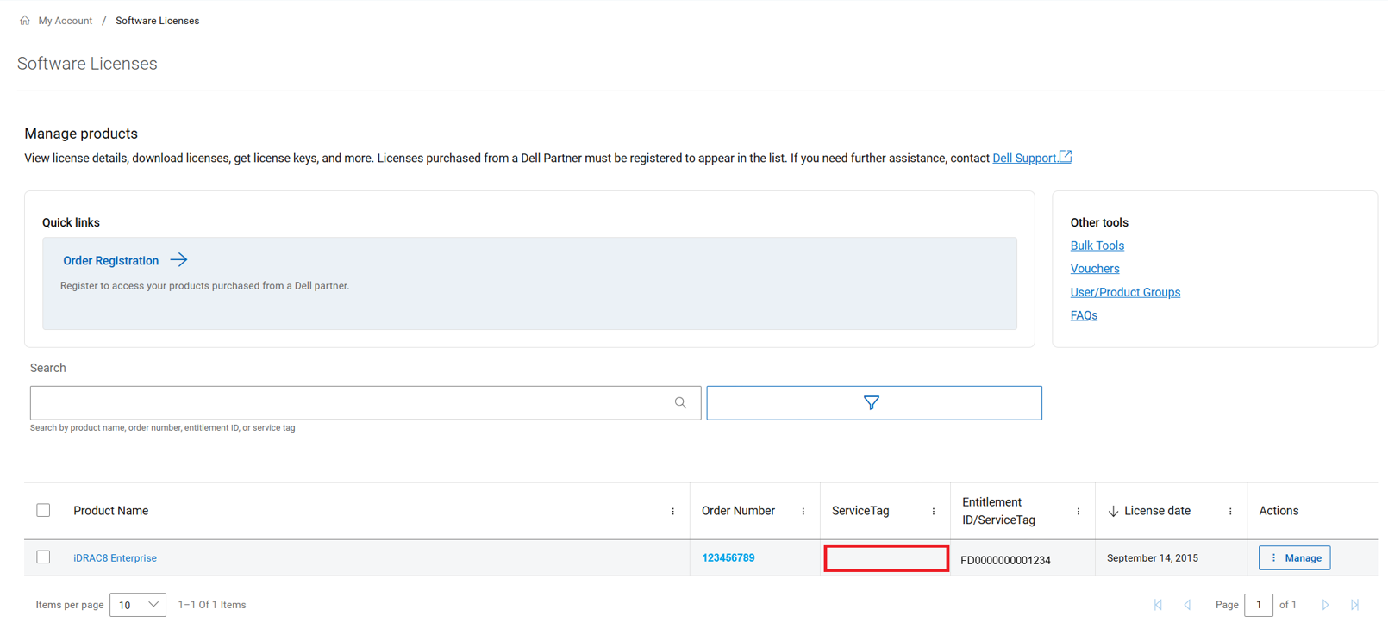The height and width of the screenshot is (641, 1388).
Task: Click into the license search field
Action: pos(349,403)
